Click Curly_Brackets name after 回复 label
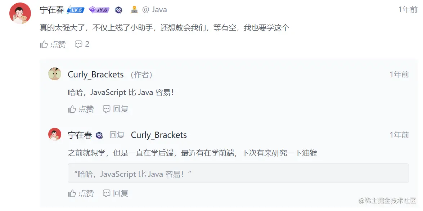The width and height of the screenshot is (423, 211). click(x=159, y=135)
